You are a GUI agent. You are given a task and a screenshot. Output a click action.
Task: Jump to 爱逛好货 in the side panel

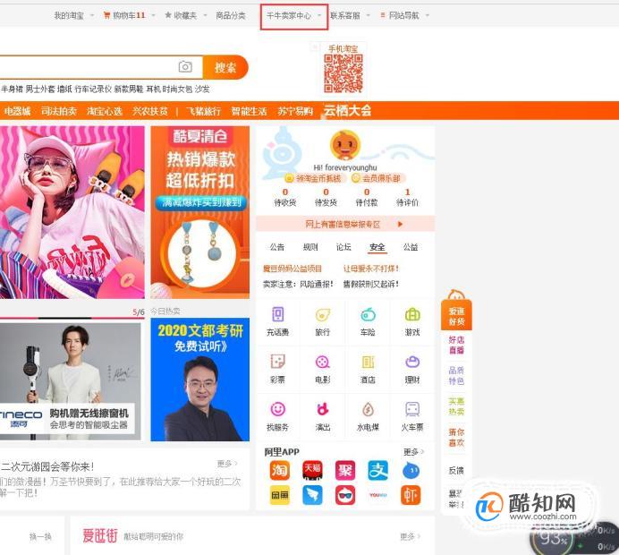point(456,316)
